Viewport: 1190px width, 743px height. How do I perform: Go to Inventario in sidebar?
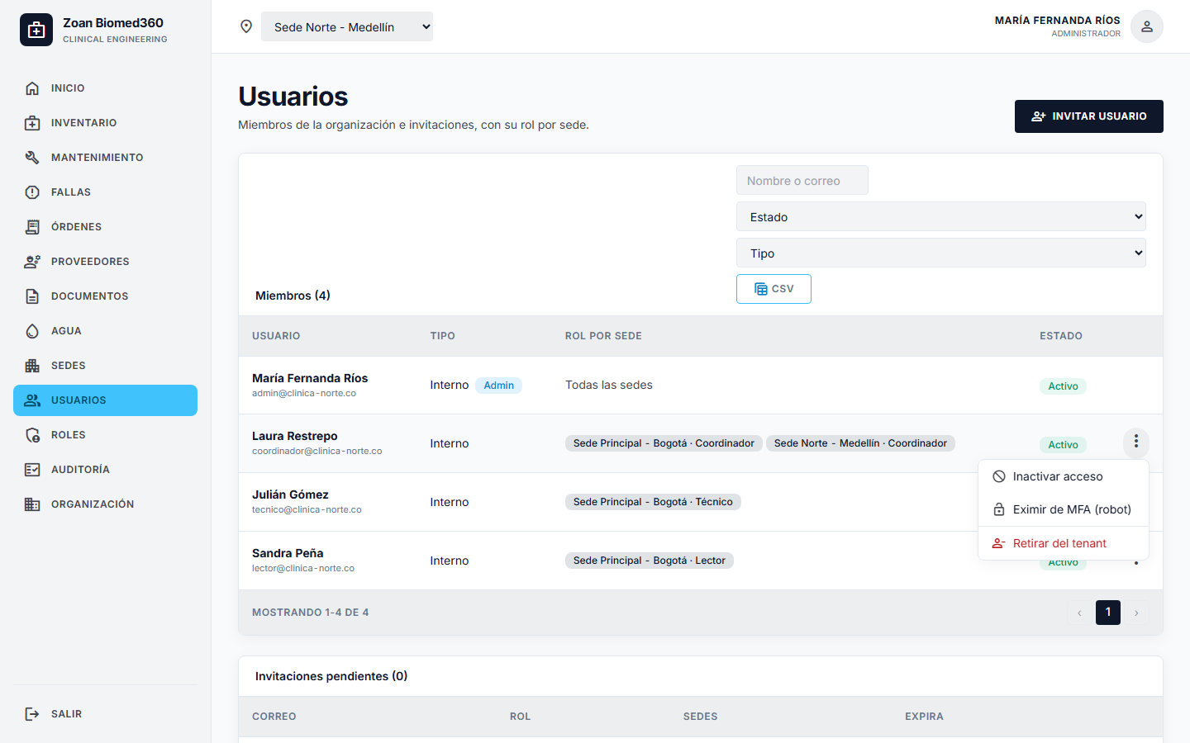pos(105,123)
